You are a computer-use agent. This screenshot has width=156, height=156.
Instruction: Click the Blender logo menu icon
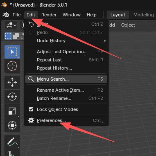click(x=6, y=15)
